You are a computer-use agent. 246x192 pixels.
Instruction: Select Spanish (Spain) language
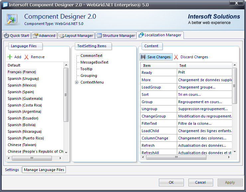click(x=21, y=92)
